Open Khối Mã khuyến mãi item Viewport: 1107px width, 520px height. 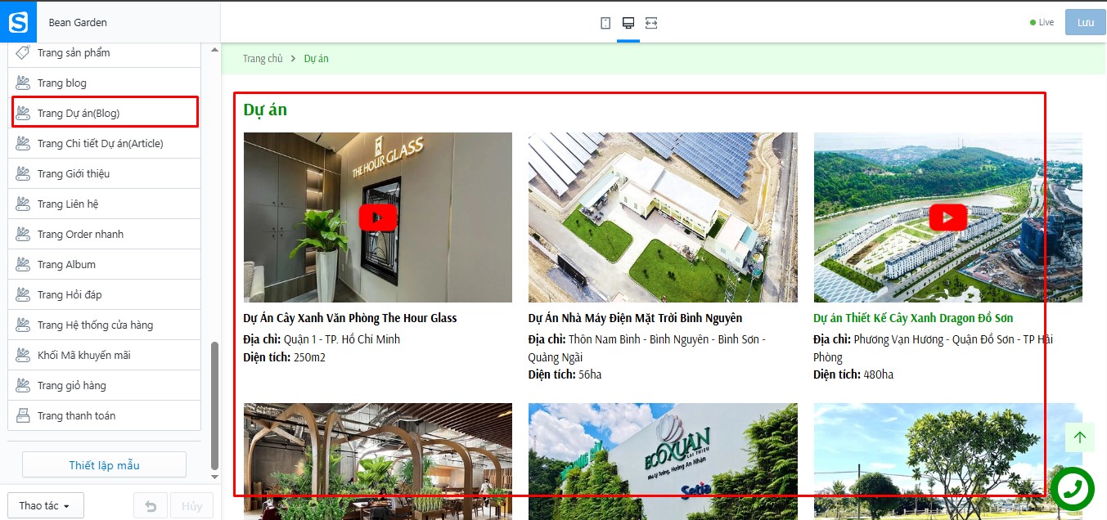click(x=105, y=355)
